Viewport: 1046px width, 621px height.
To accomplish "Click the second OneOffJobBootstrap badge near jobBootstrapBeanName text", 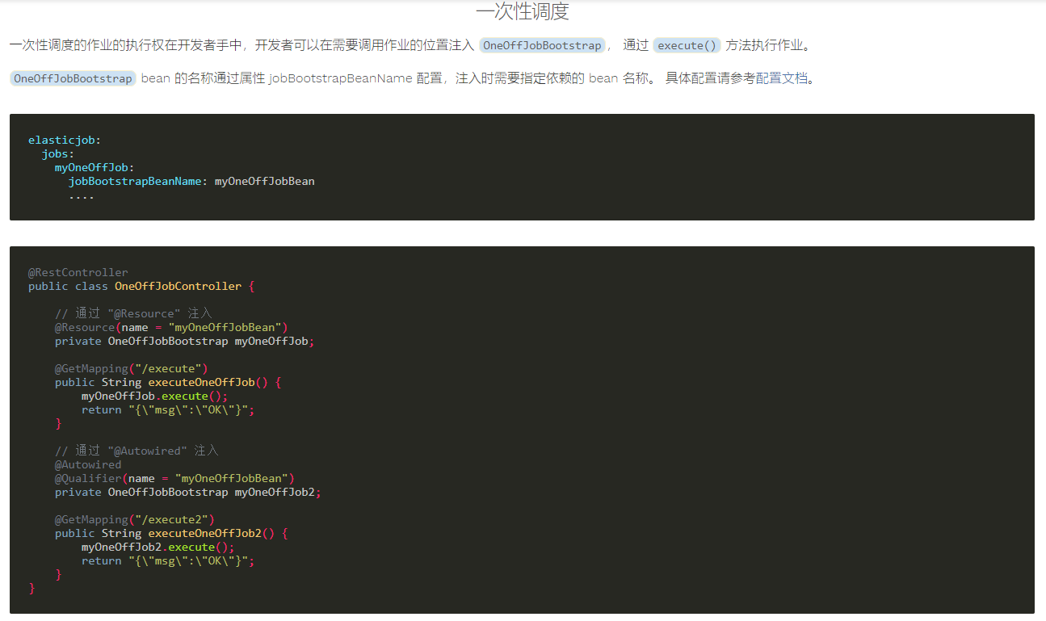I will (x=72, y=78).
